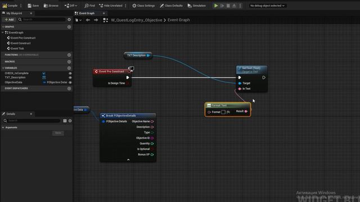Switch to Event Graph tab

click(x=87, y=13)
